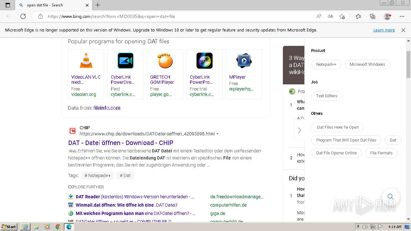Click the GOM Player icon
Viewport: 411px width, 231px height.
[165, 61]
